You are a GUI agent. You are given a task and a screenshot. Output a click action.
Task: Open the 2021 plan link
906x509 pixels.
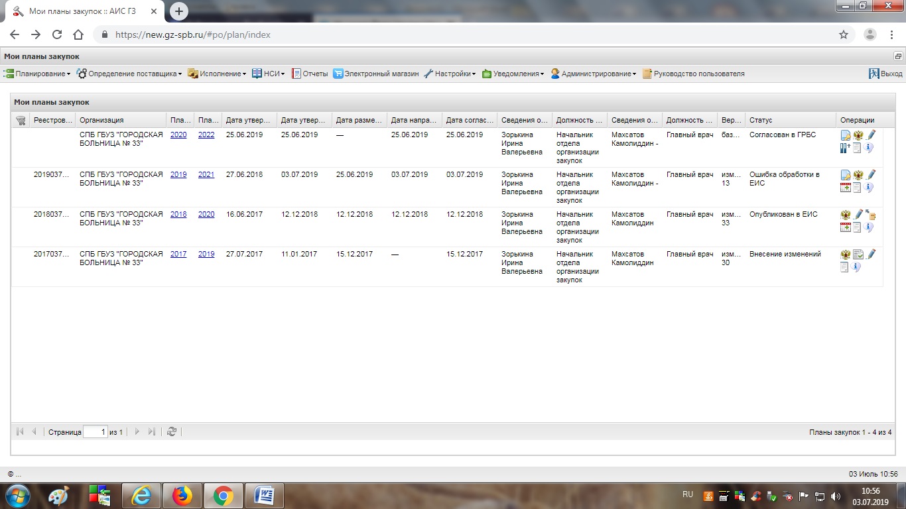206,174
